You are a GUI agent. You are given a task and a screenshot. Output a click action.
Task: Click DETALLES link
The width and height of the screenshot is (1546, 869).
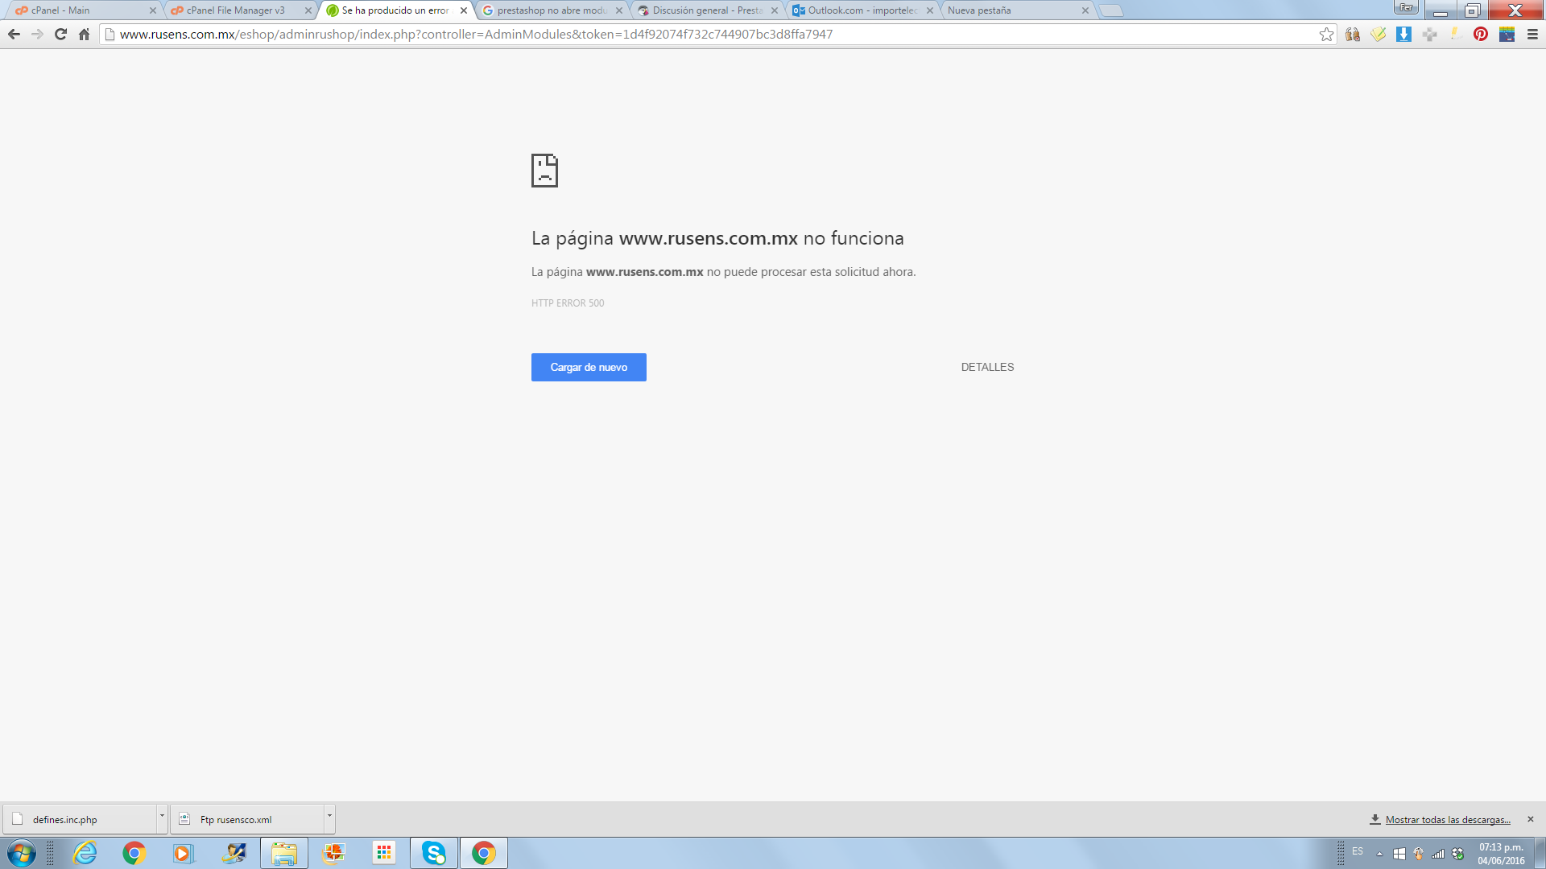tap(987, 367)
